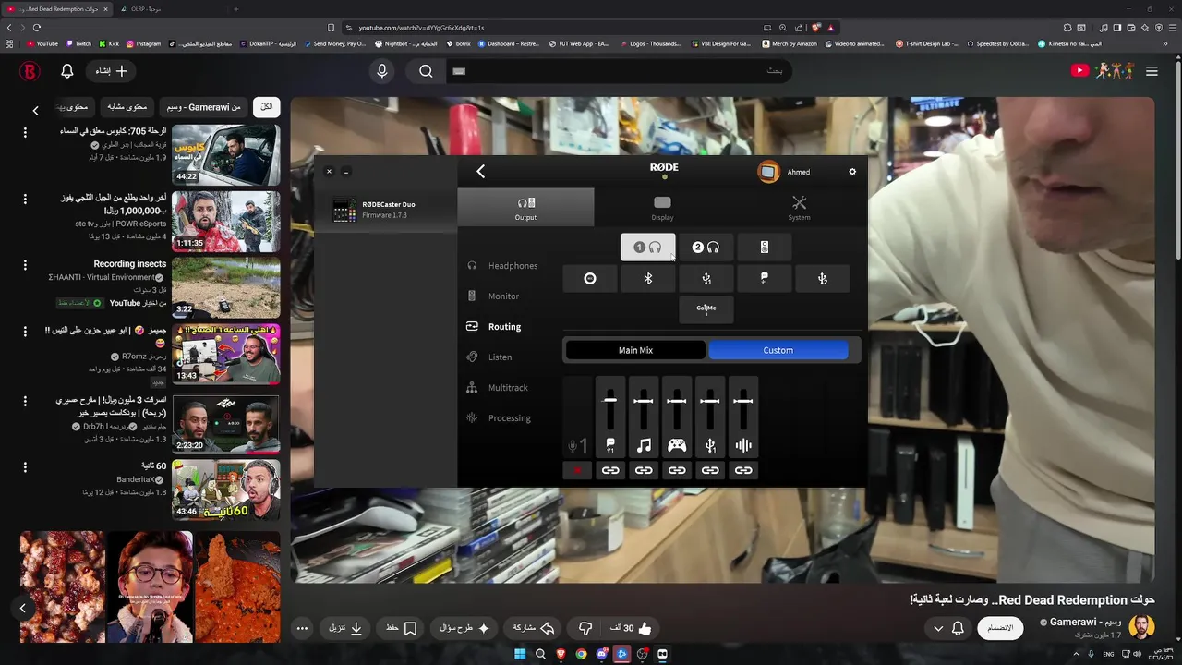Open the System tab in RØDE app
Screen dimensions: 1182x665
pos(799,208)
